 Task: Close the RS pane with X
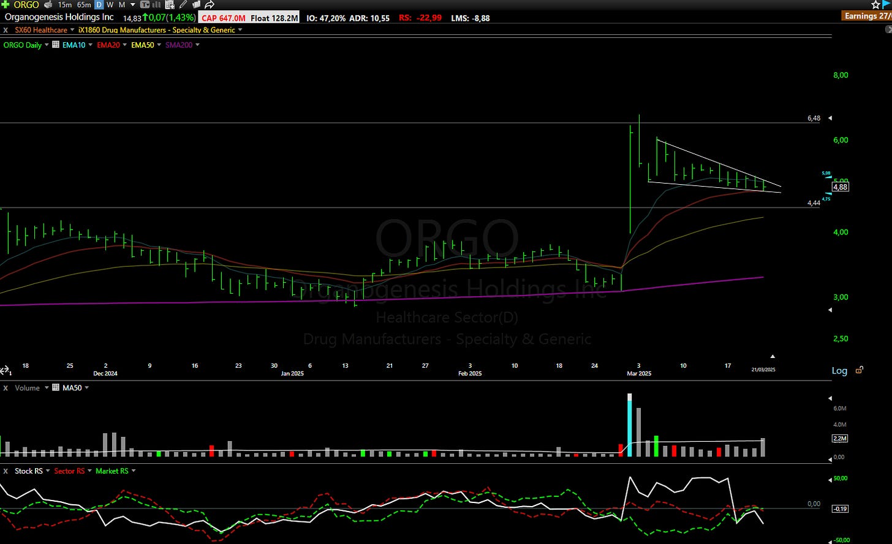point(6,471)
